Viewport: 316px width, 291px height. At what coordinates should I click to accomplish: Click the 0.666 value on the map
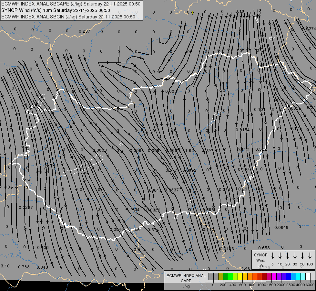[x=171, y=150]
